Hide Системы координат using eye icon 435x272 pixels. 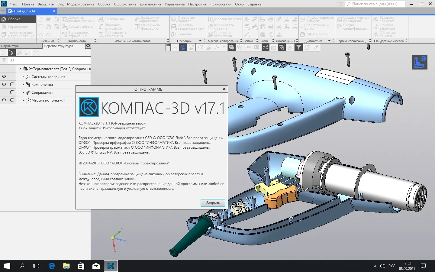[x=4, y=76]
